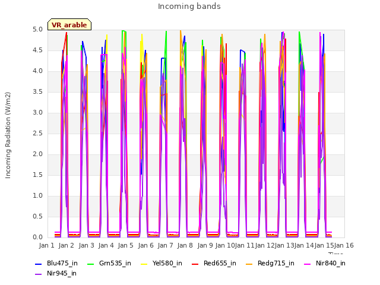Click the Jan 3 x-axis tick label

86,245
